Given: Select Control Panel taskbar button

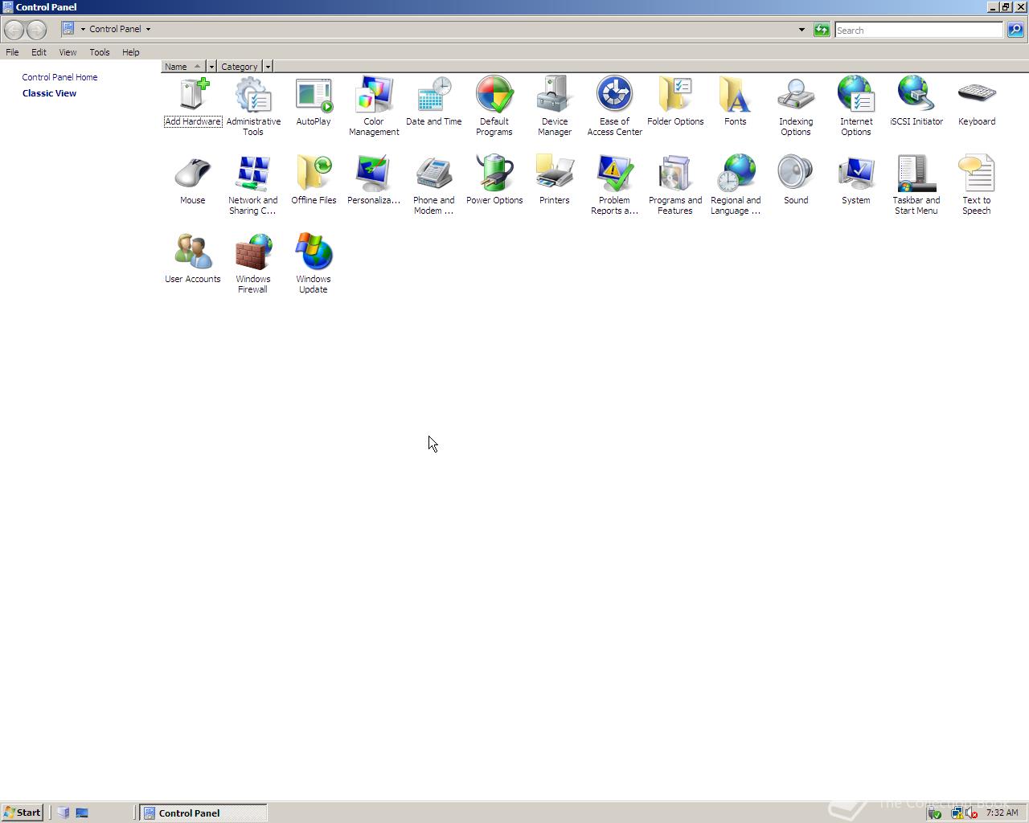Looking at the screenshot, I should [203, 813].
